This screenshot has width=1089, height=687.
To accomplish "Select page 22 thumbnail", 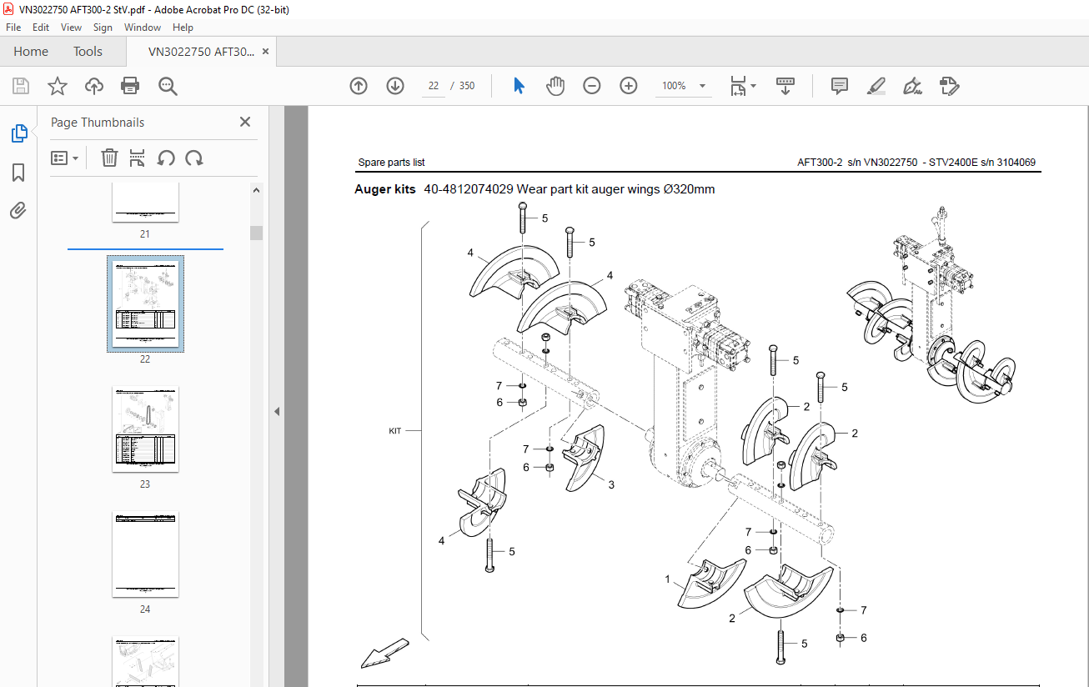I will (x=145, y=303).
